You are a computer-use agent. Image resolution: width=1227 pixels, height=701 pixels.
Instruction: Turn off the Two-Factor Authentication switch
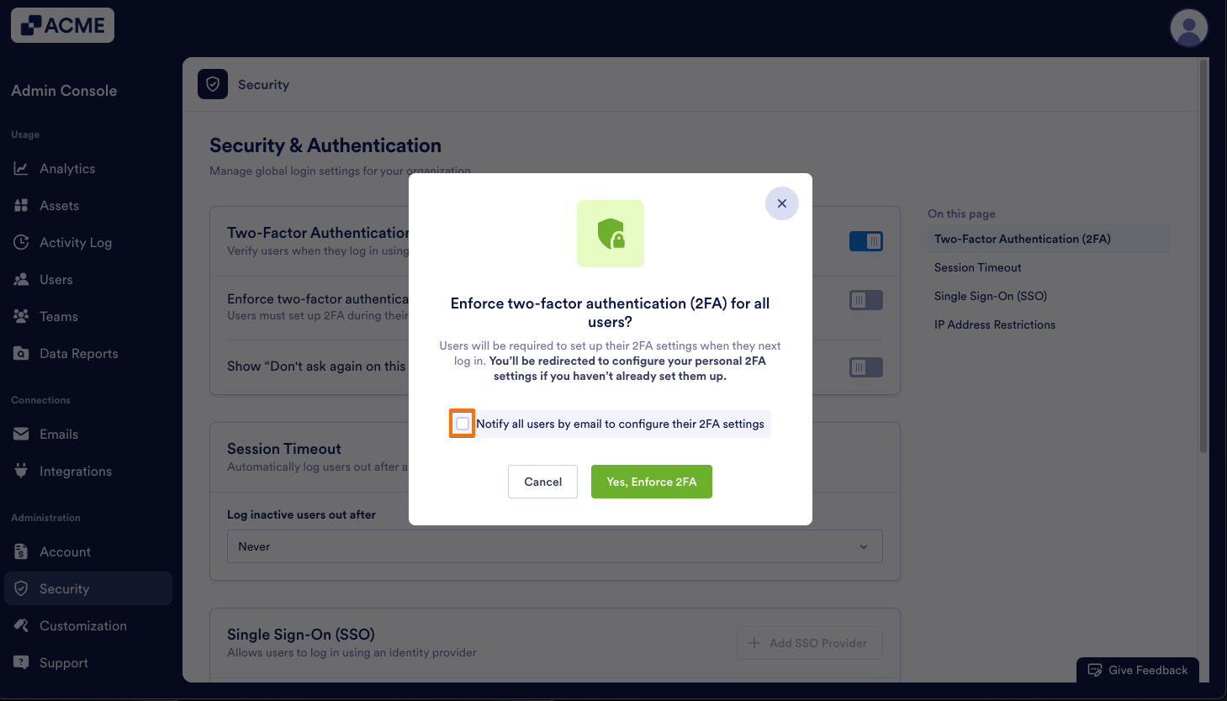point(866,241)
